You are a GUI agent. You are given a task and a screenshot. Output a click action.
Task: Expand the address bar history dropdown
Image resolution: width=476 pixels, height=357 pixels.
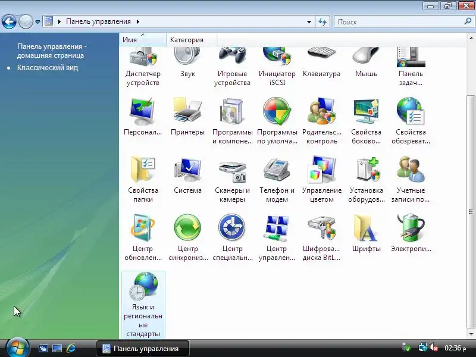tap(309, 22)
